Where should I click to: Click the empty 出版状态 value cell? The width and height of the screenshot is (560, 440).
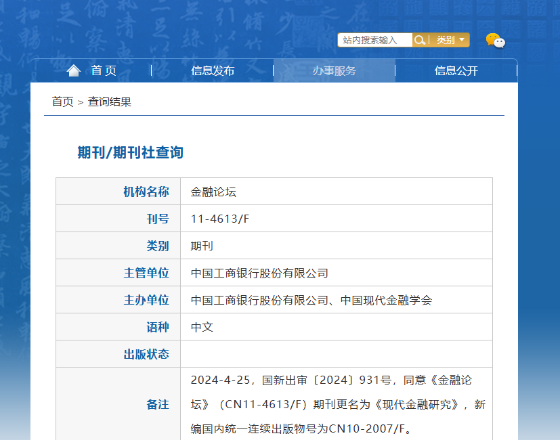coord(337,354)
